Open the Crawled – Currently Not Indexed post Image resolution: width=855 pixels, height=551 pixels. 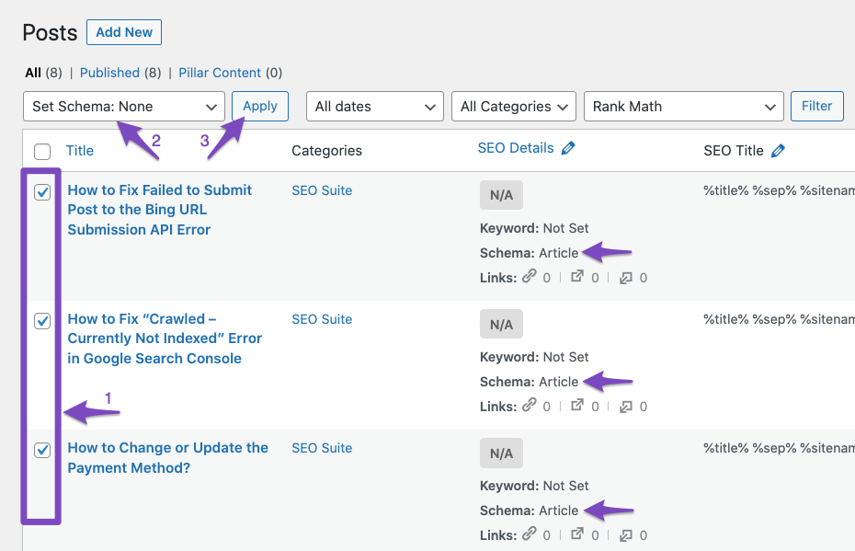[x=165, y=339]
